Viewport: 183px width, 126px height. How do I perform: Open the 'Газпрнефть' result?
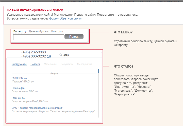(x=18, y=88)
